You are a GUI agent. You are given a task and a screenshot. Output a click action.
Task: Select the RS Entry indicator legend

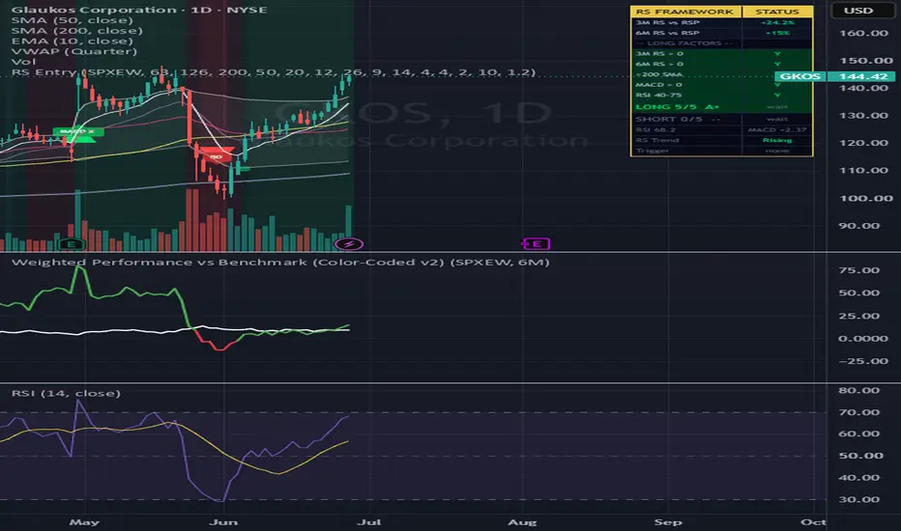point(274,71)
